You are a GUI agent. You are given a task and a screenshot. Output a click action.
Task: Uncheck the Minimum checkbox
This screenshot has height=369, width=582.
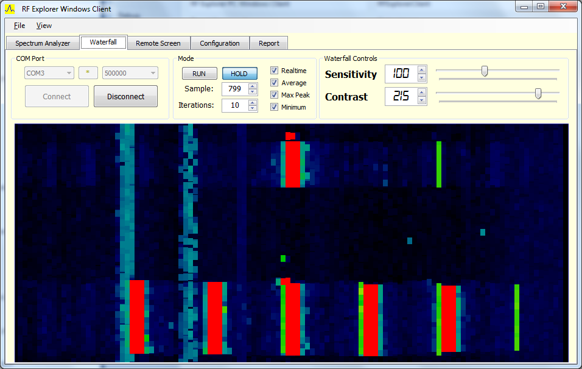coord(275,107)
